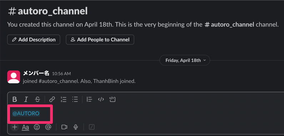Open the plus attachment menu
This screenshot has width=284, height=136.
tap(15, 127)
